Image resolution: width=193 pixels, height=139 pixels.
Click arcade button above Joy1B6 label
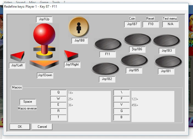pyautogui.click(x=138, y=39)
